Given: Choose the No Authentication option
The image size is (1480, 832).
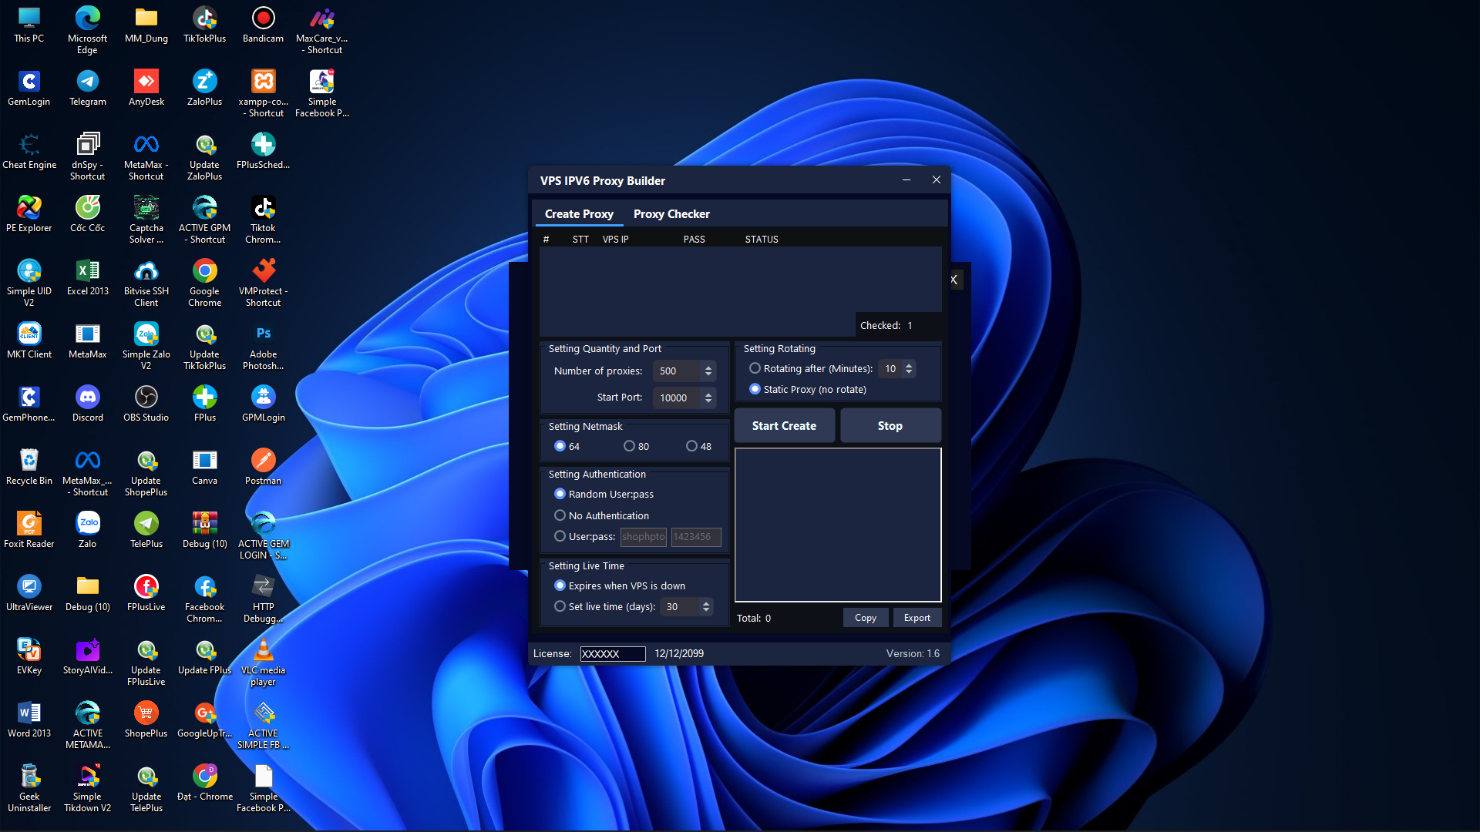Looking at the screenshot, I should click(x=560, y=515).
